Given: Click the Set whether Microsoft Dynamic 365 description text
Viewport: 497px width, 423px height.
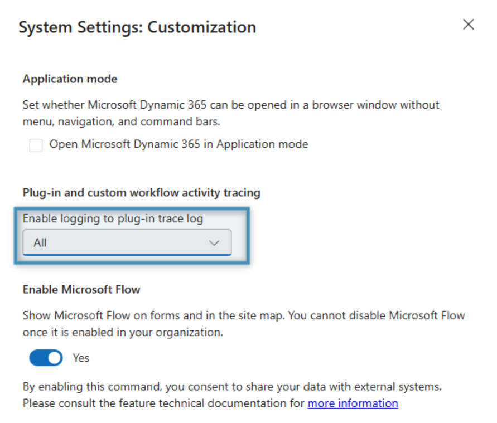Looking at the screenshot, I should pos(231,113).
